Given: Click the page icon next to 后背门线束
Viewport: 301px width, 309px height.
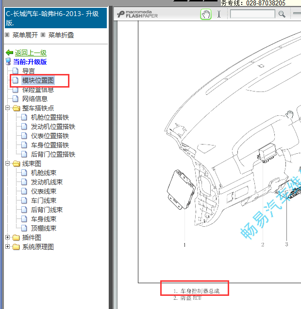Looking at the screenshot, I should (x=24, y=209).
